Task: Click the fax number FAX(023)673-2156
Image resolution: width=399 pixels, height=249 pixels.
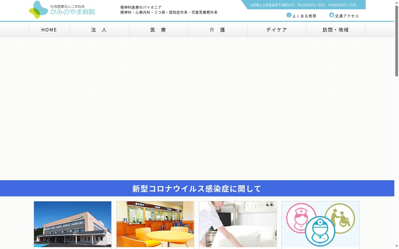Action: pos(342,5)
